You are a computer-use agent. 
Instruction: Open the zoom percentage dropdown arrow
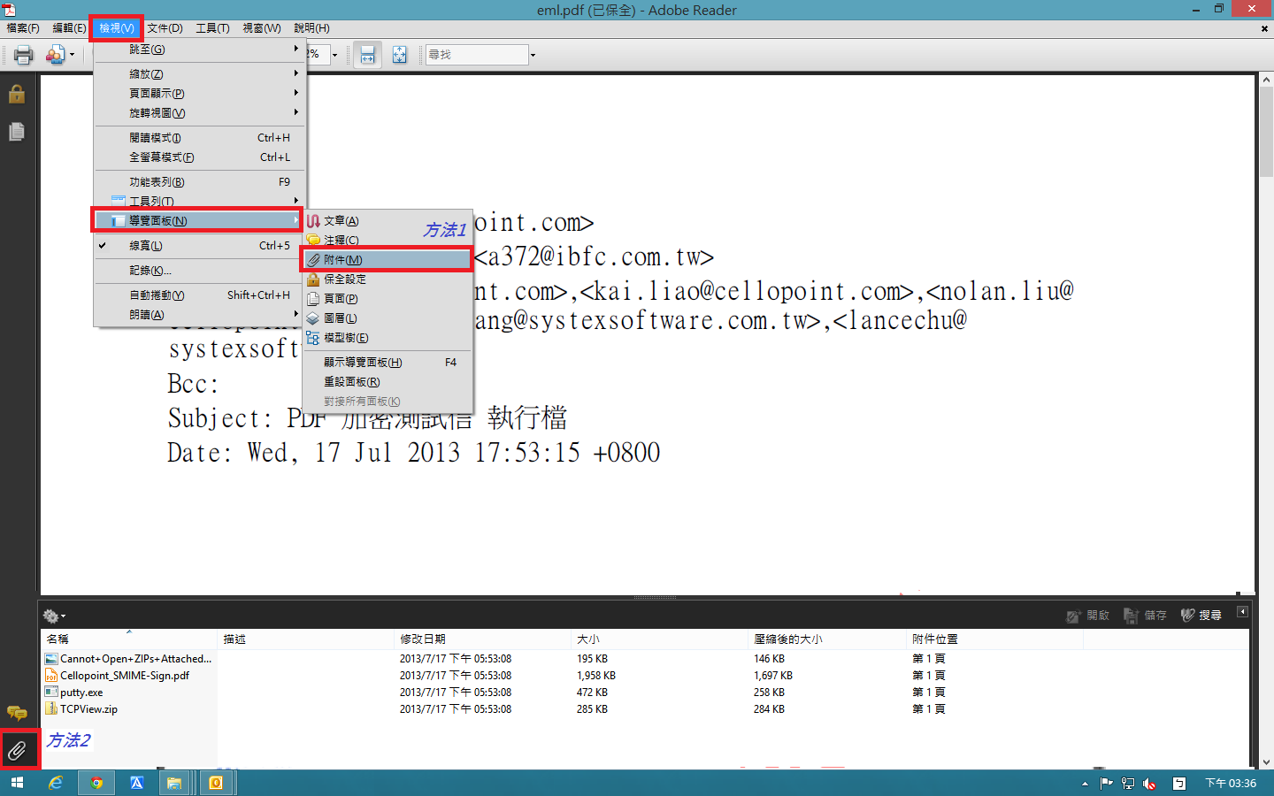335,55
